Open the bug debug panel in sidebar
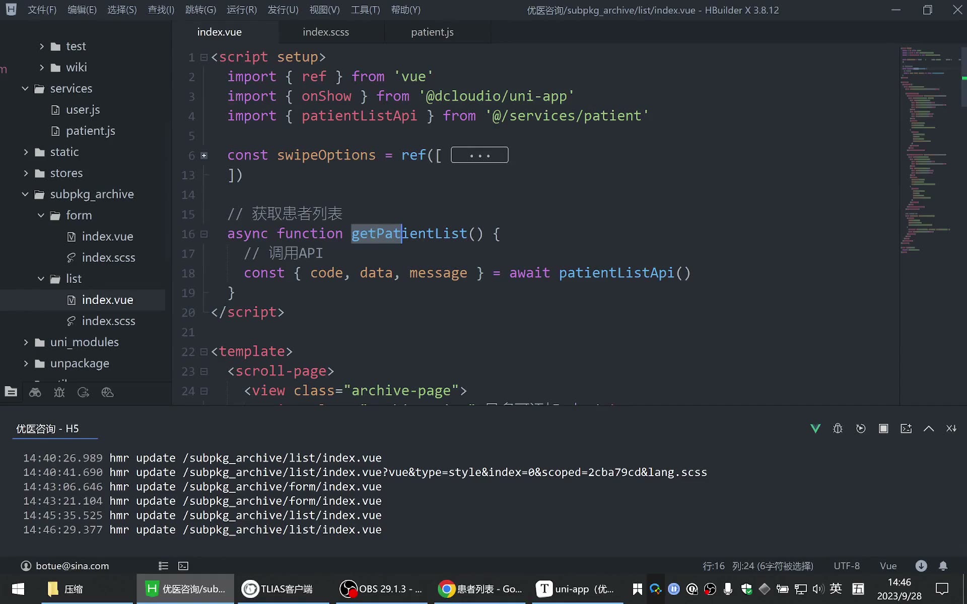The image size is (967, 604). 59,392
